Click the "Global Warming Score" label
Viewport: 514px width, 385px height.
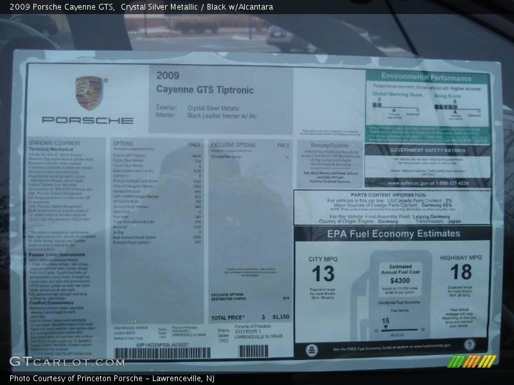pos(397,94)
